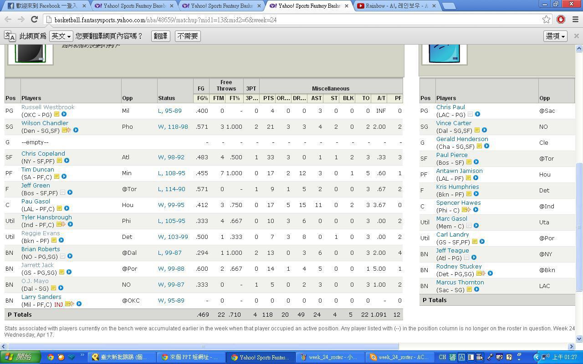Play Chris Copeland's blue video icon
Viewport: 583px width, 364px height.
click(66, 161)
